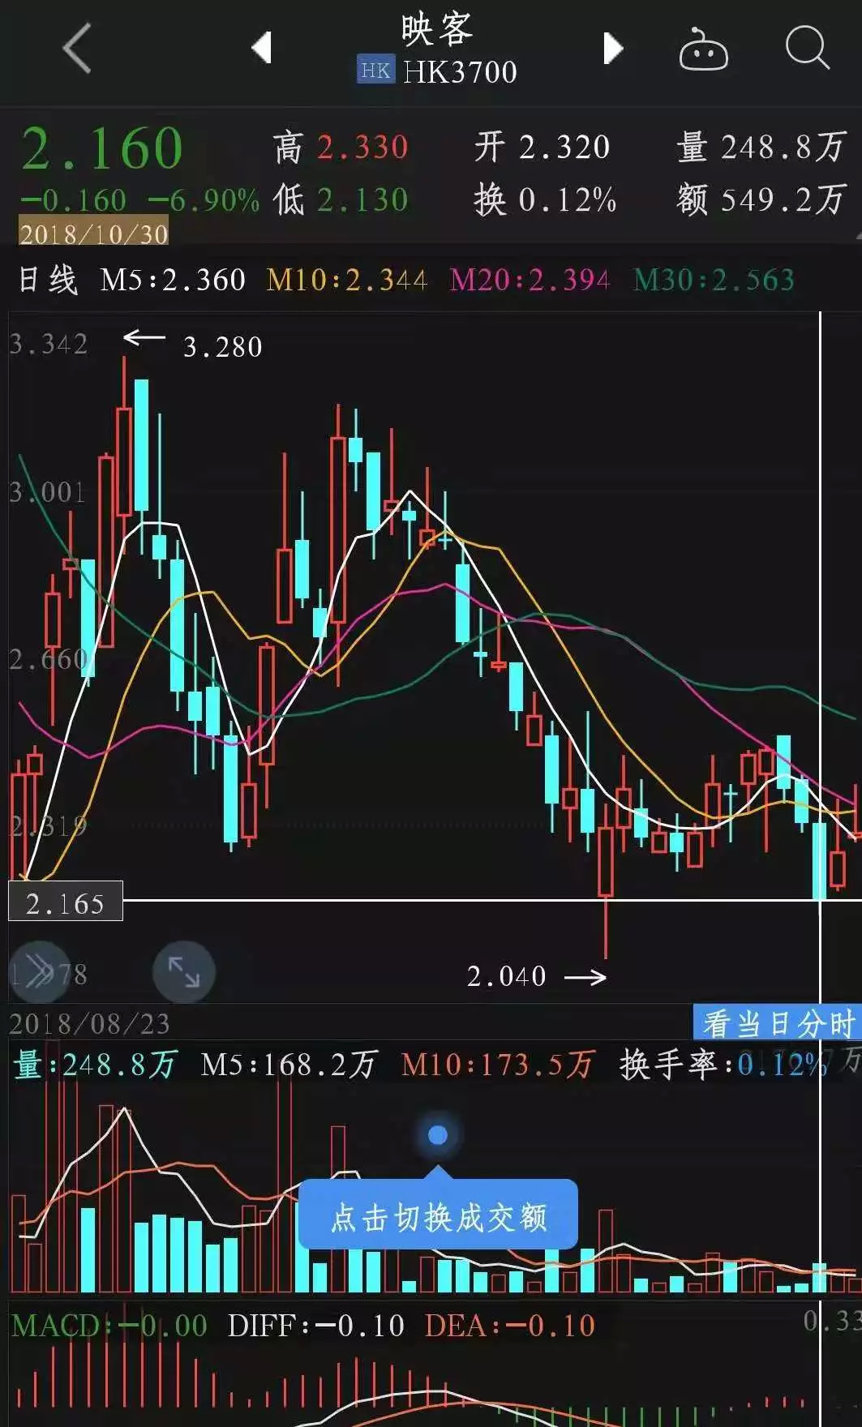Go to next stock with right triangle
Viewport: 862px width, 1427px height.
[614, 49]
